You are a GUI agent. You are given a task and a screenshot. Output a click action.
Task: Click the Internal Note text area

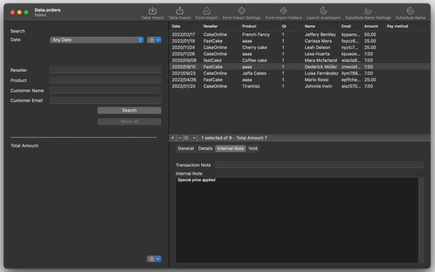(x=297, y=220)
